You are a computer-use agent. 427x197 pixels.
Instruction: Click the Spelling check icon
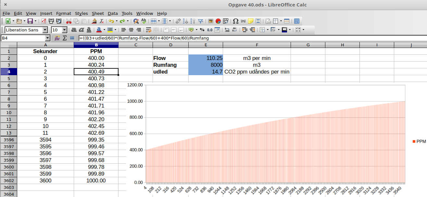click(144, 21)
